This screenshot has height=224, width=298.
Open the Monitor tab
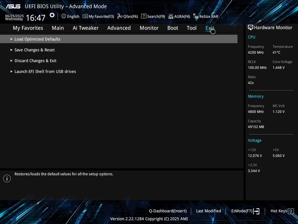(149, 28)
